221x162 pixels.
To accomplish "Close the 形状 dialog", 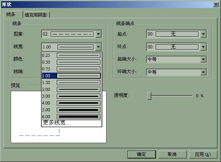I will (216, 5).
